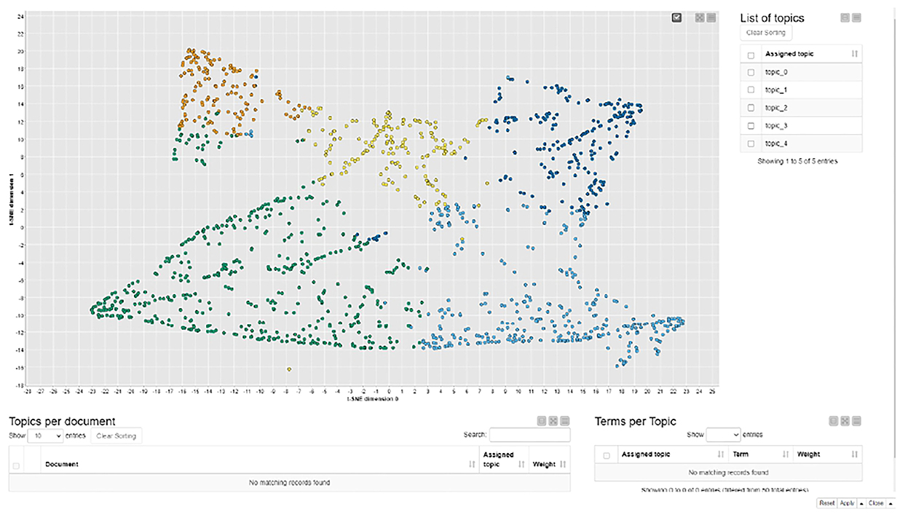The image size is (908, 520).
Task: Click the 't-SNE dimension 0' axis label
Action: click(x=373, y=399)
